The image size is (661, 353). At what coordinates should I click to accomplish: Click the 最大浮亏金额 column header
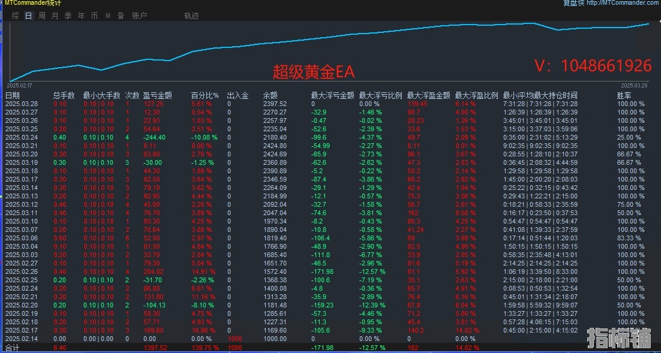(x=332, y=95)
